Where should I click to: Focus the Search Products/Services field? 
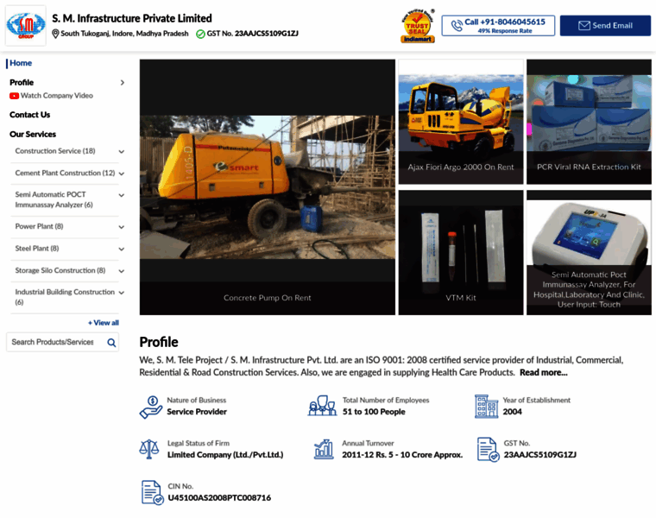coord(63,342)
